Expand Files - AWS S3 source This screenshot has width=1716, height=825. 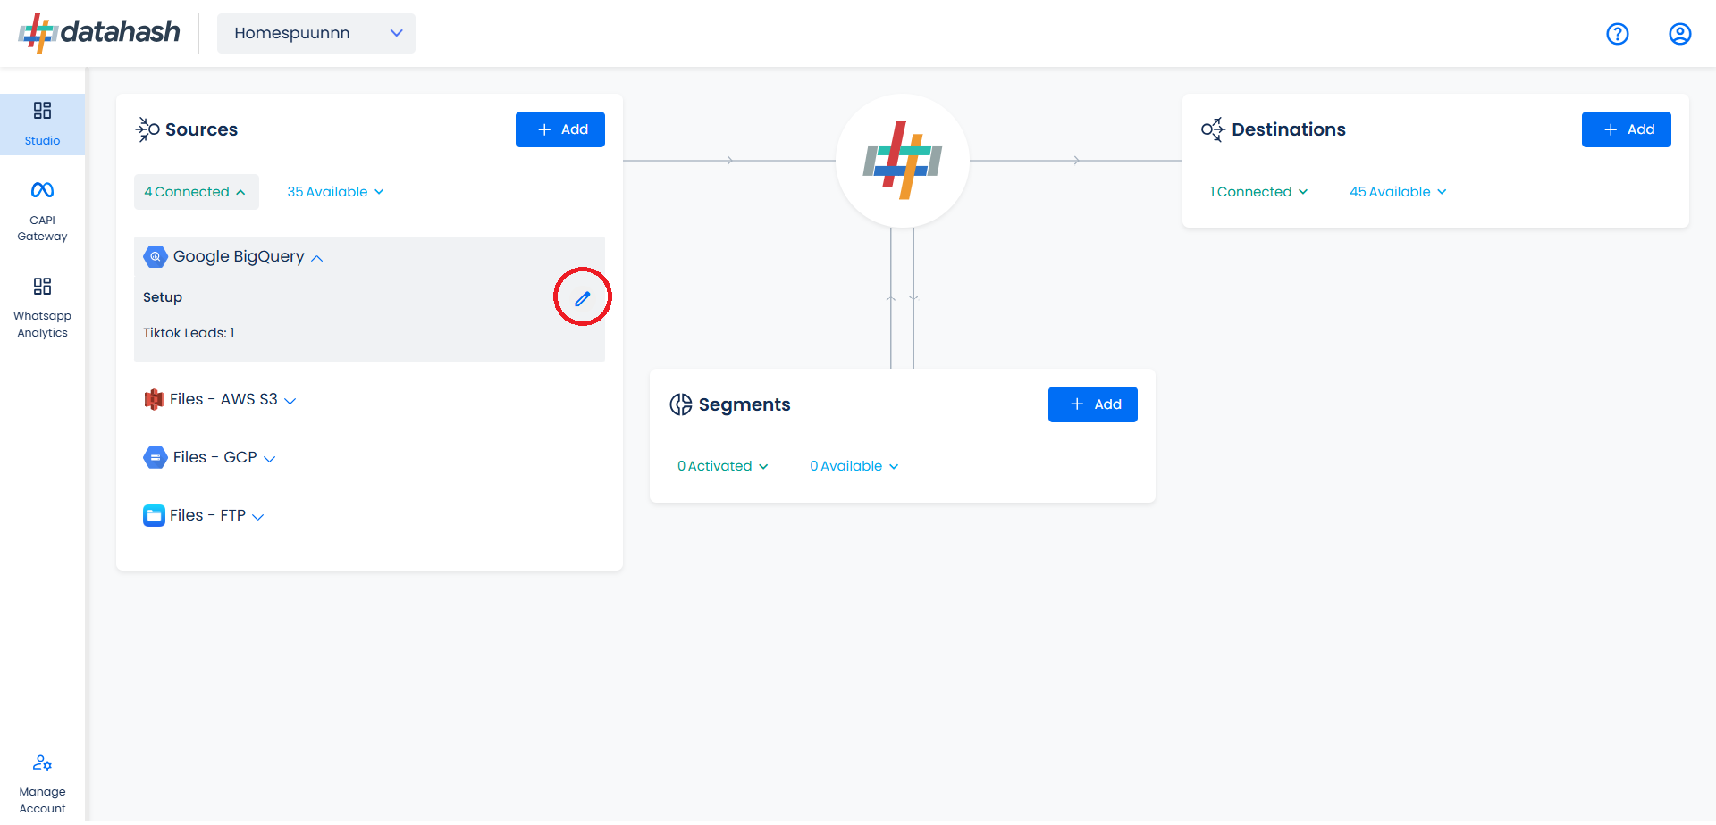(220, 399)
